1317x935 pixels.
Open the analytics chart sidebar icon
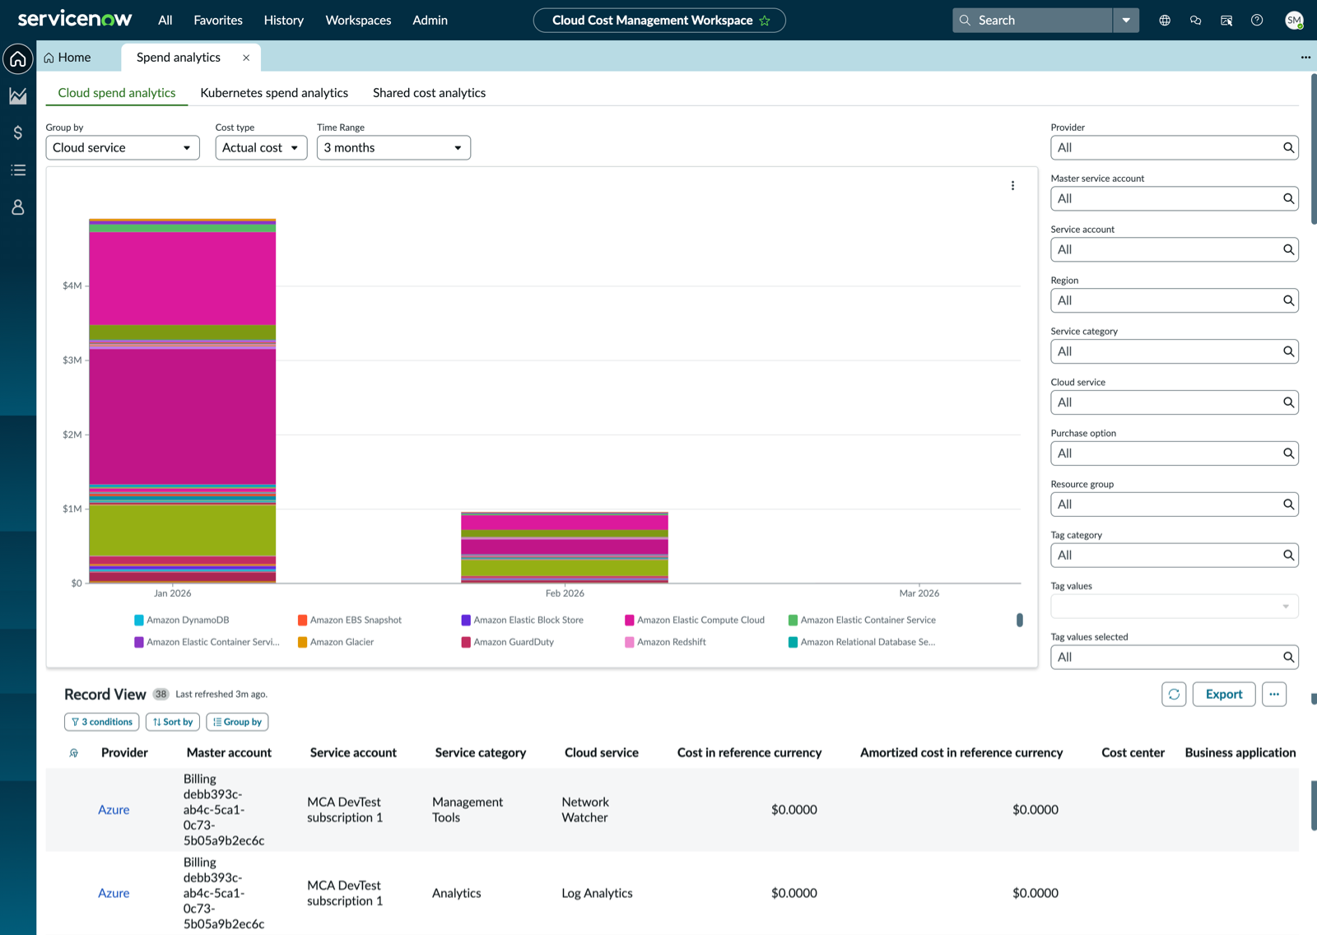tap(18, 96)
